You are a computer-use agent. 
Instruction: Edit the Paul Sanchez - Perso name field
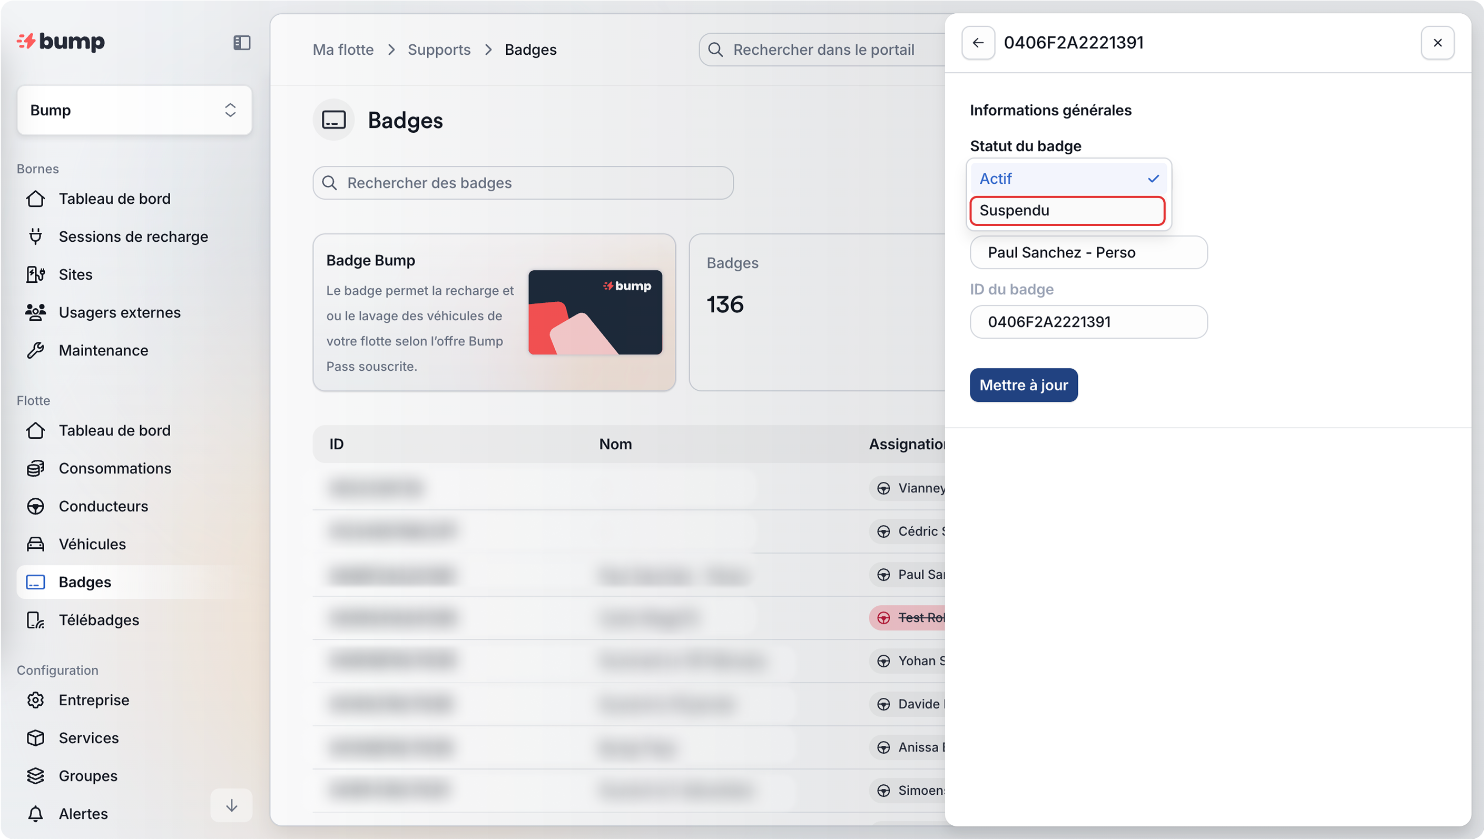click(x=1088, y=252)
